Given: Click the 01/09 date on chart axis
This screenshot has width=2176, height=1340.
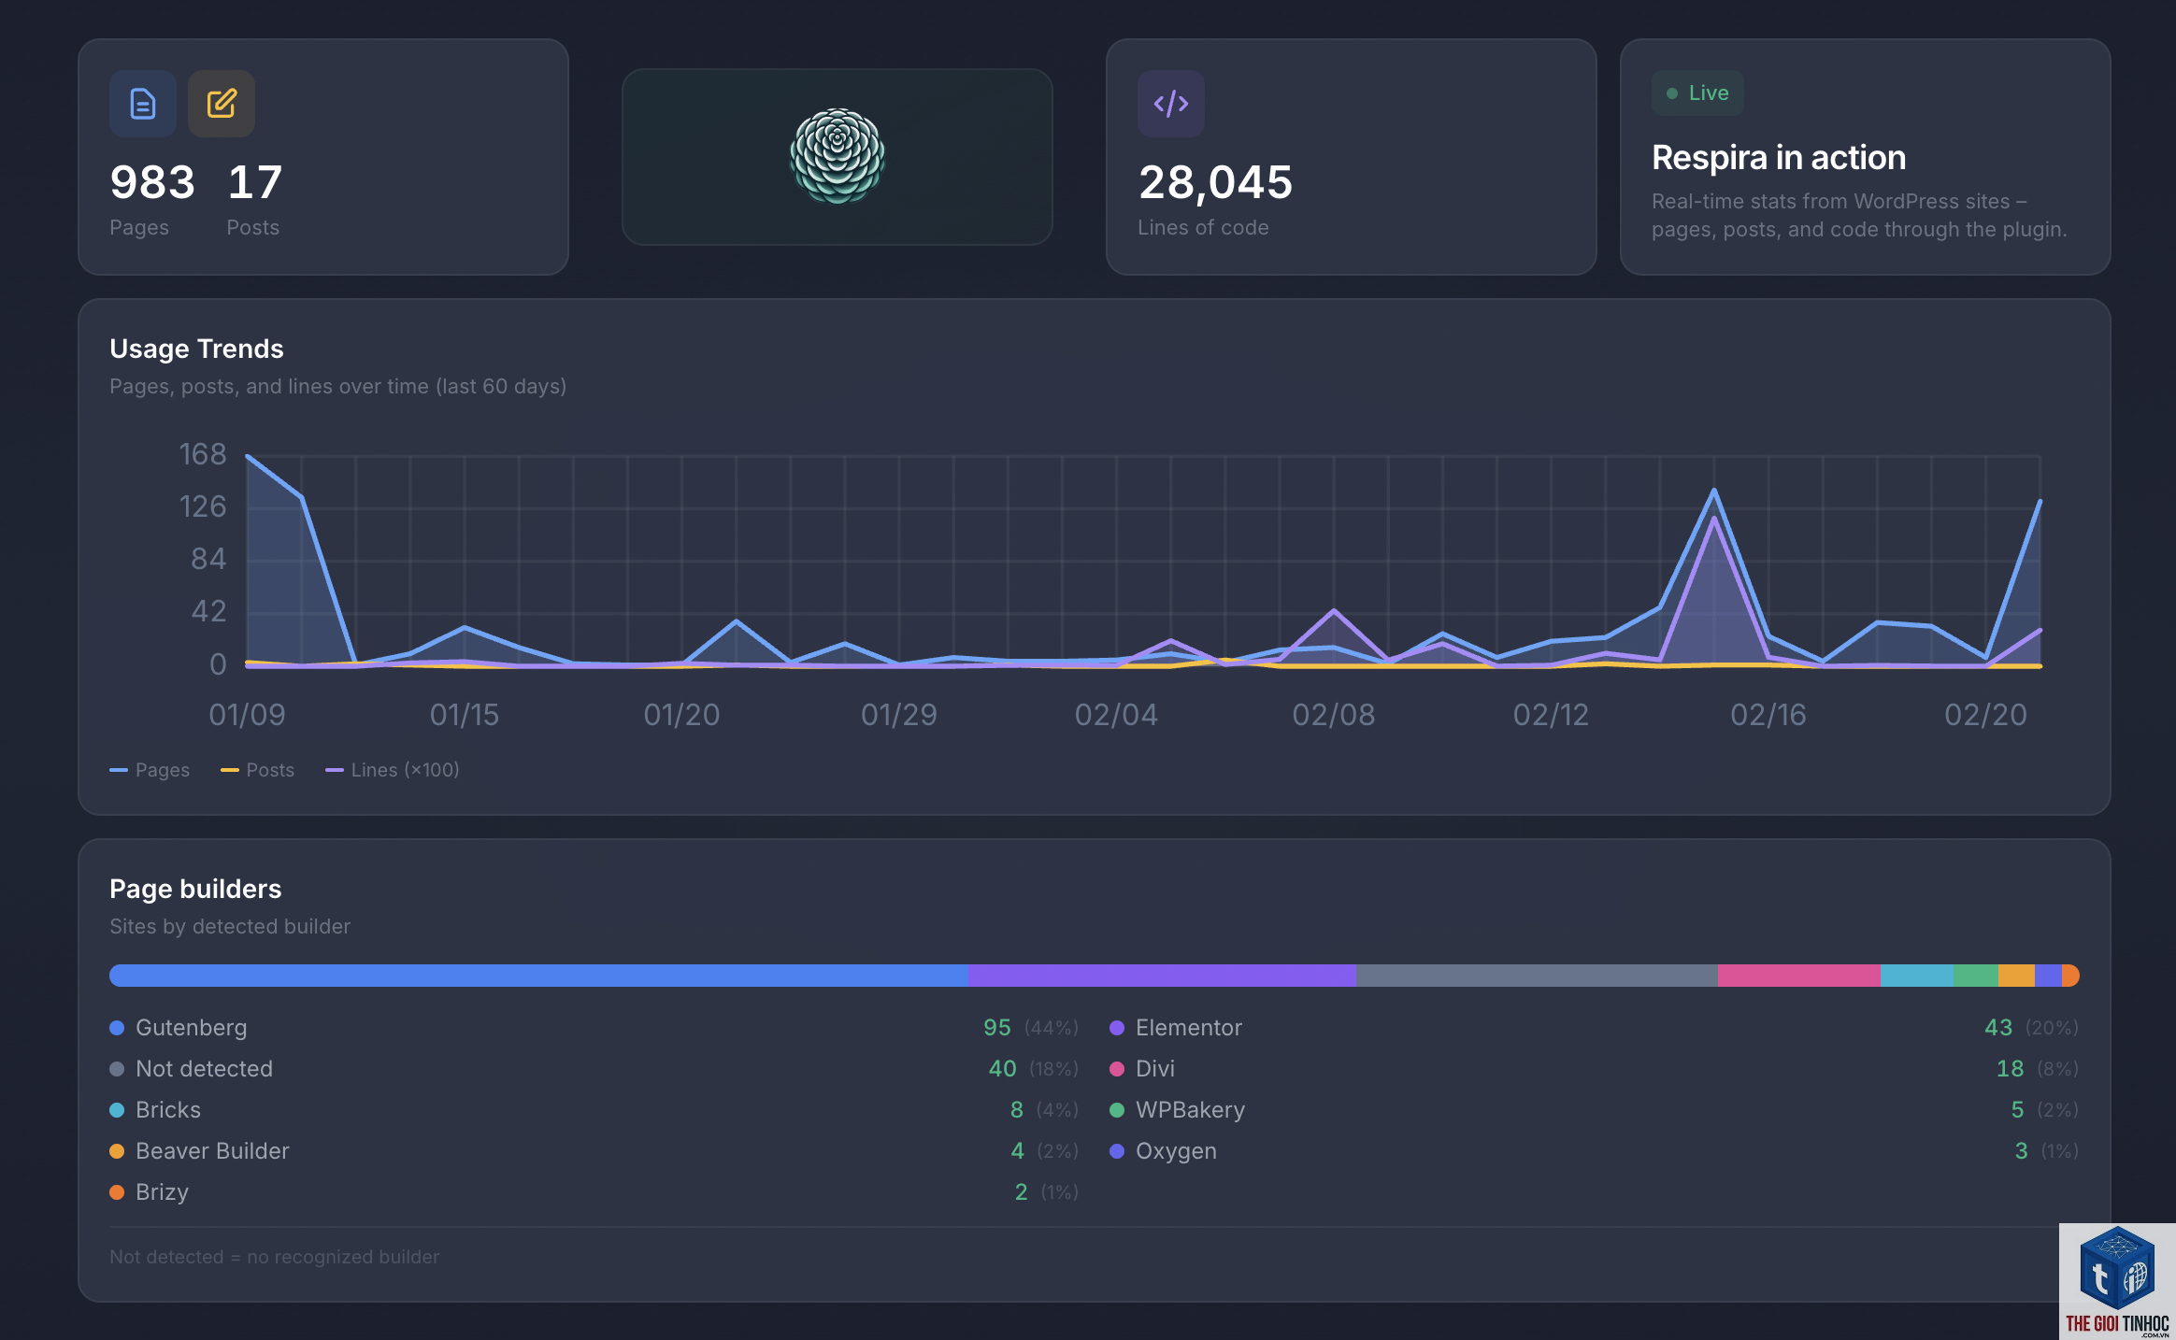Looking at the screenshot, I should [248, 715].
